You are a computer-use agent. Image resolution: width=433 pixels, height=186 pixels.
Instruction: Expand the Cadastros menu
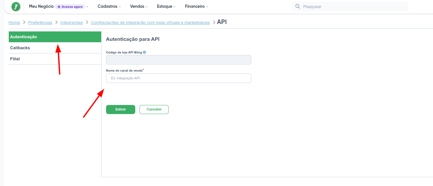pos(109,6)
